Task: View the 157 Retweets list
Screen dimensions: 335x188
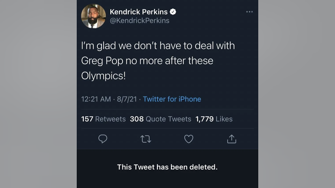Action: 103,119
